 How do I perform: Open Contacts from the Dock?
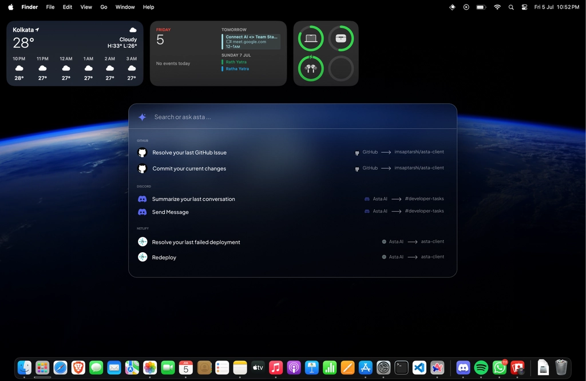pyautogui.click(x=204, y=368)
